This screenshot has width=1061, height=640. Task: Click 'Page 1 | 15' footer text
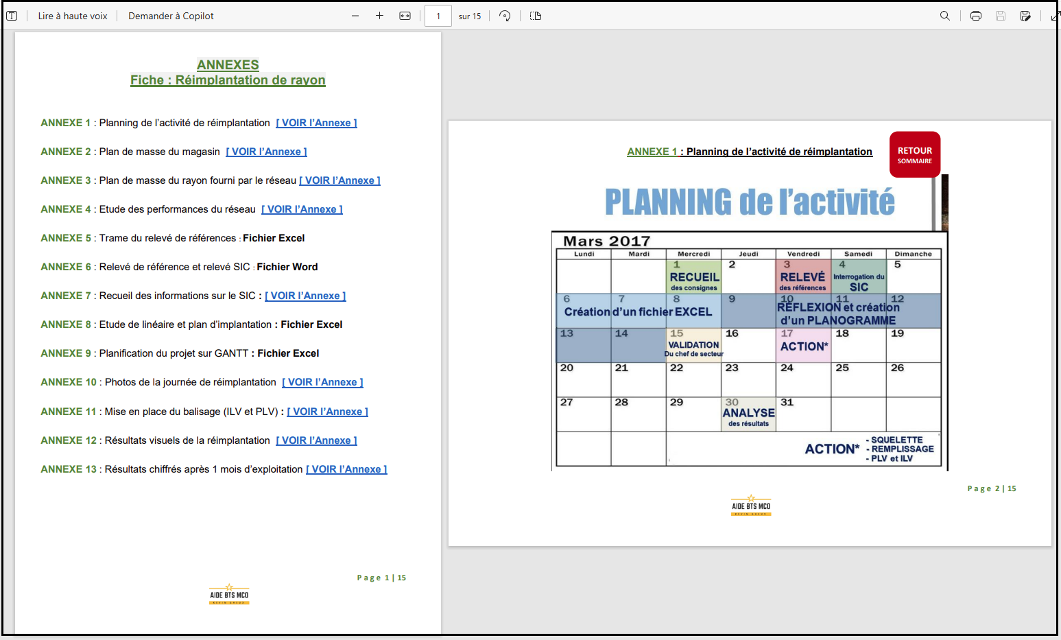[x=381, y=578]
